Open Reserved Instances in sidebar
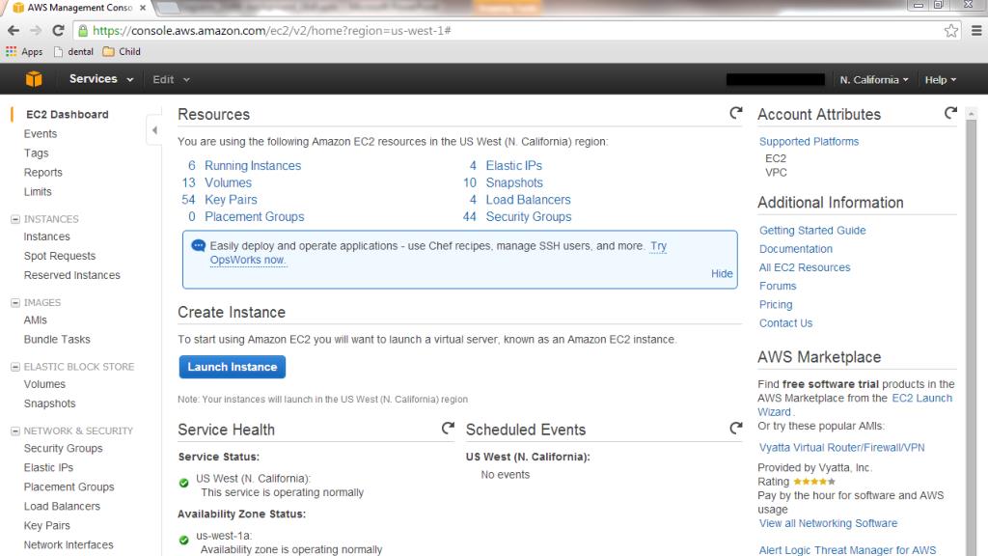The width and height of the screenshot is (988, 556). 71,275
